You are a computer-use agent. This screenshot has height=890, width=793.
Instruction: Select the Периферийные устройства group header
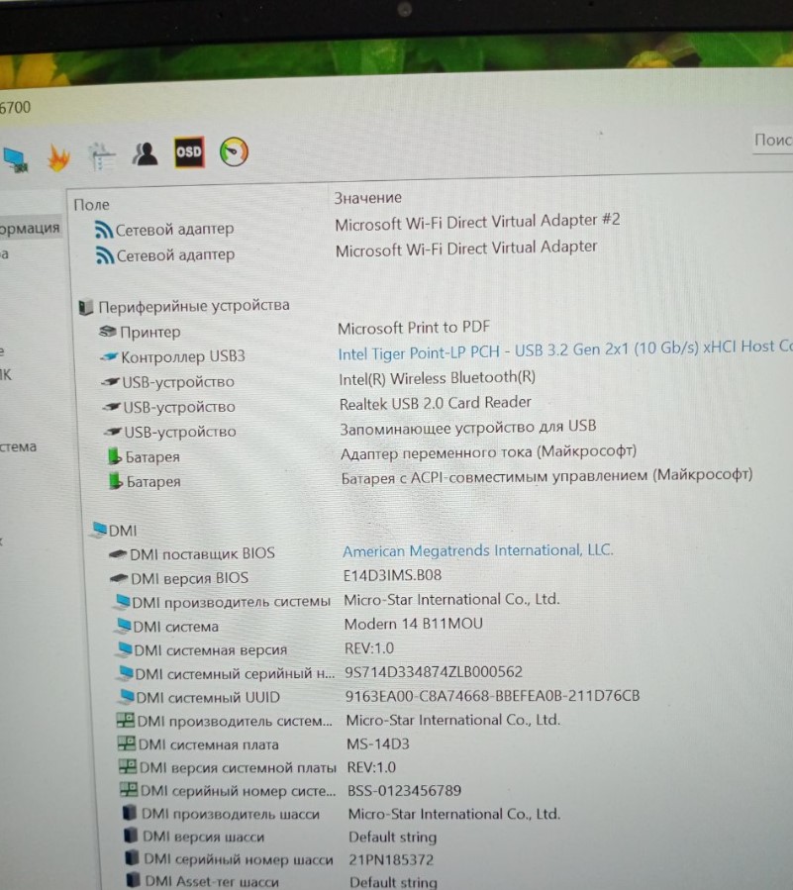point(193,306)
